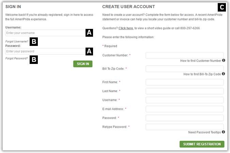
Task: Click info icon beside Need Password Tooltips
Action: (x=224, y=132)
